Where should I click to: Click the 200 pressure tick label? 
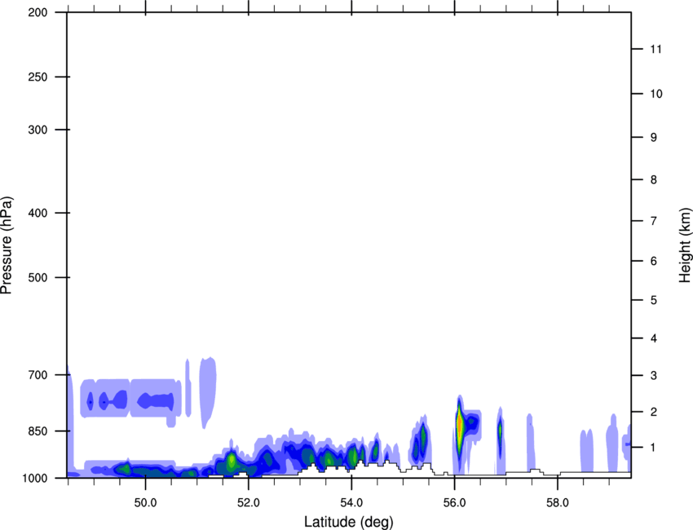pyautogui.click(x=38, y=12)
